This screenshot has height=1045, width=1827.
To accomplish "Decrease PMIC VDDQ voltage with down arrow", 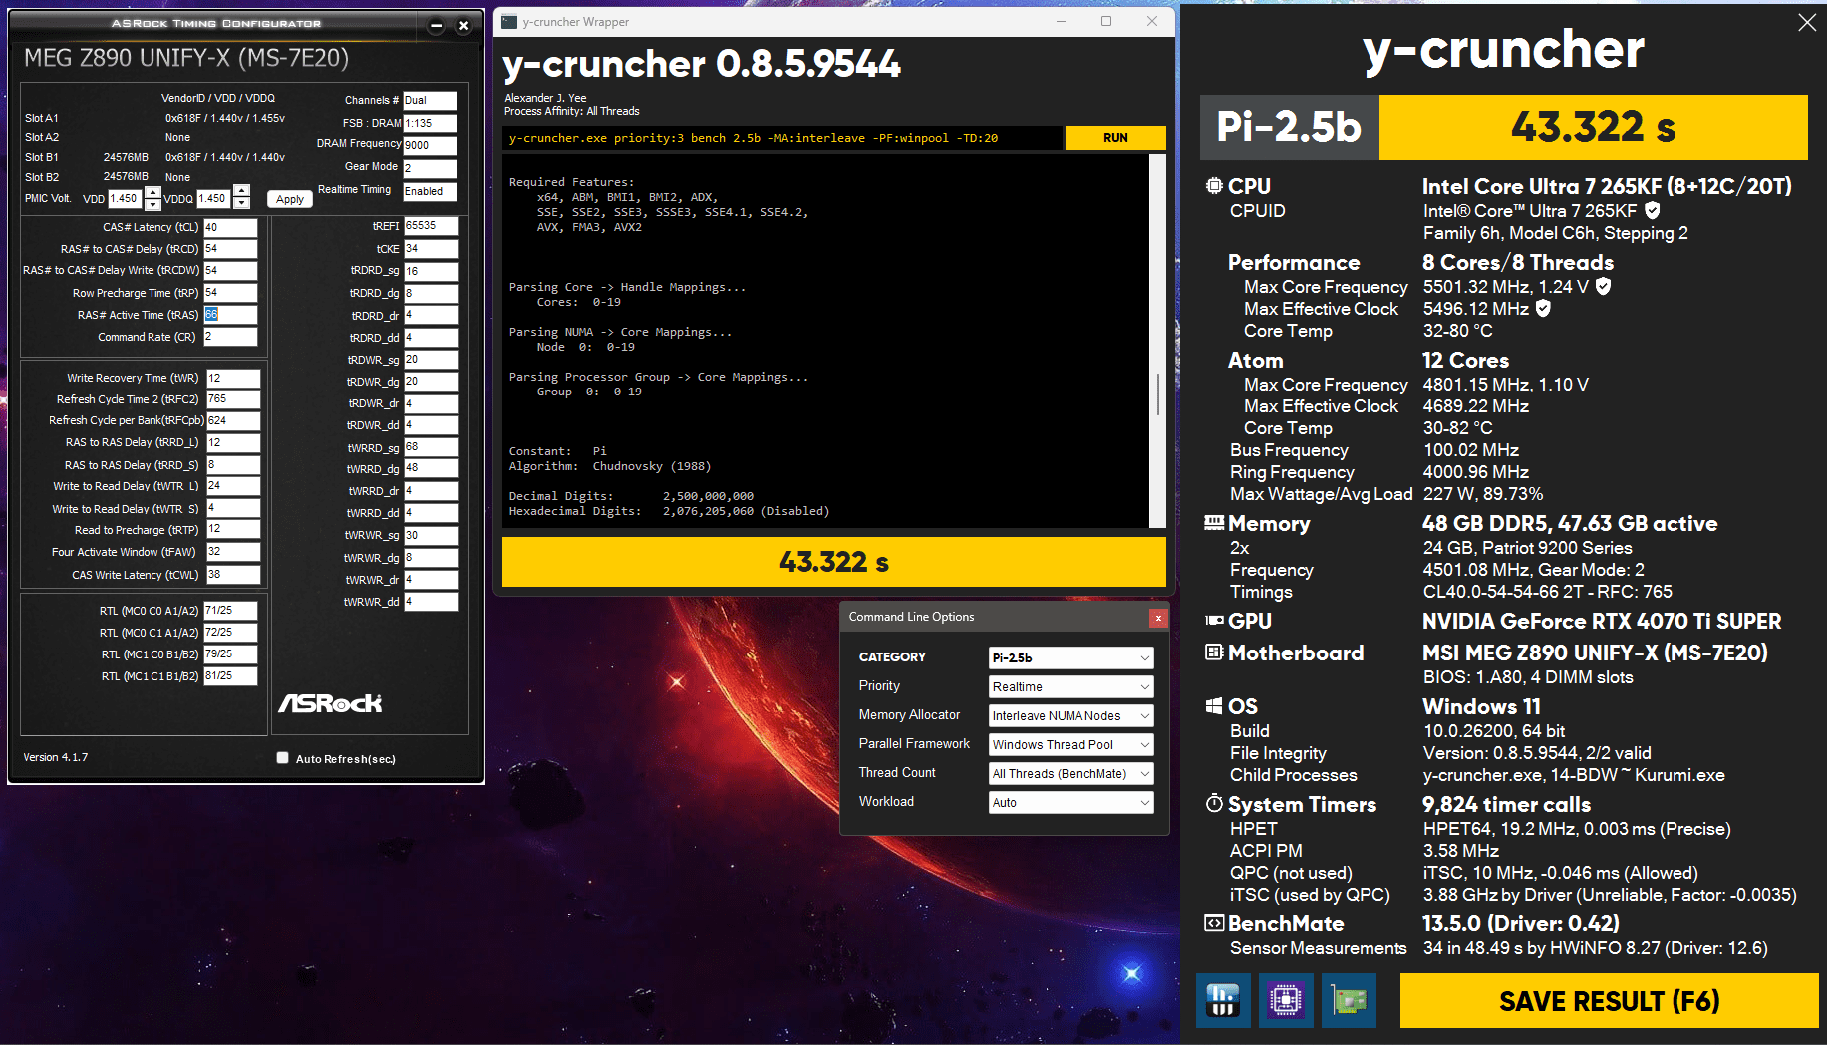I will [241, 204].
